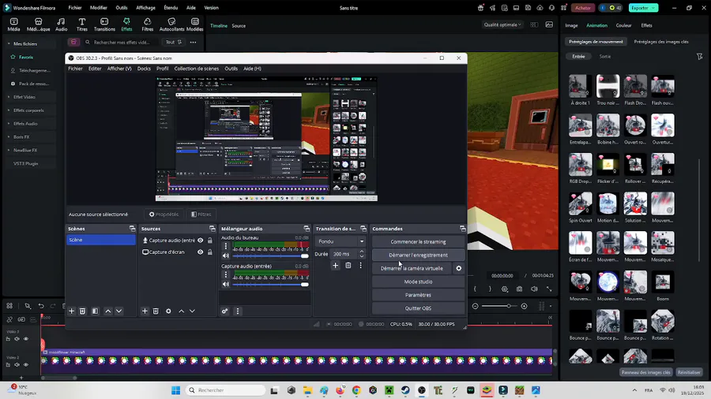The image size is (711, 399).
Task: Open the filter icon in Filmora animation panel
Action: pos(699,57)
